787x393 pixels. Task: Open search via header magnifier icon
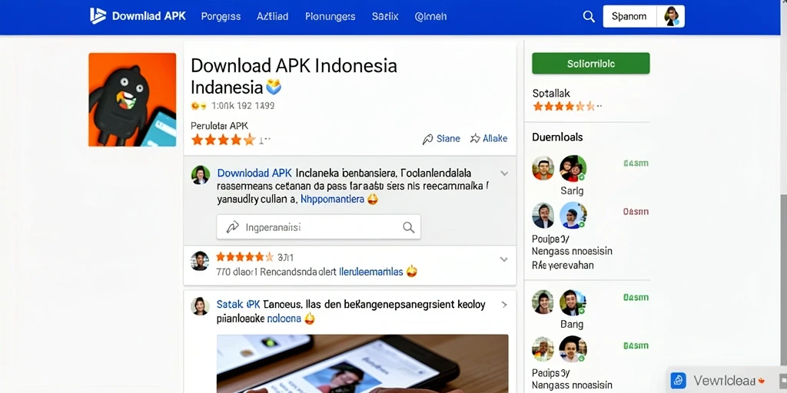point(588,16)
